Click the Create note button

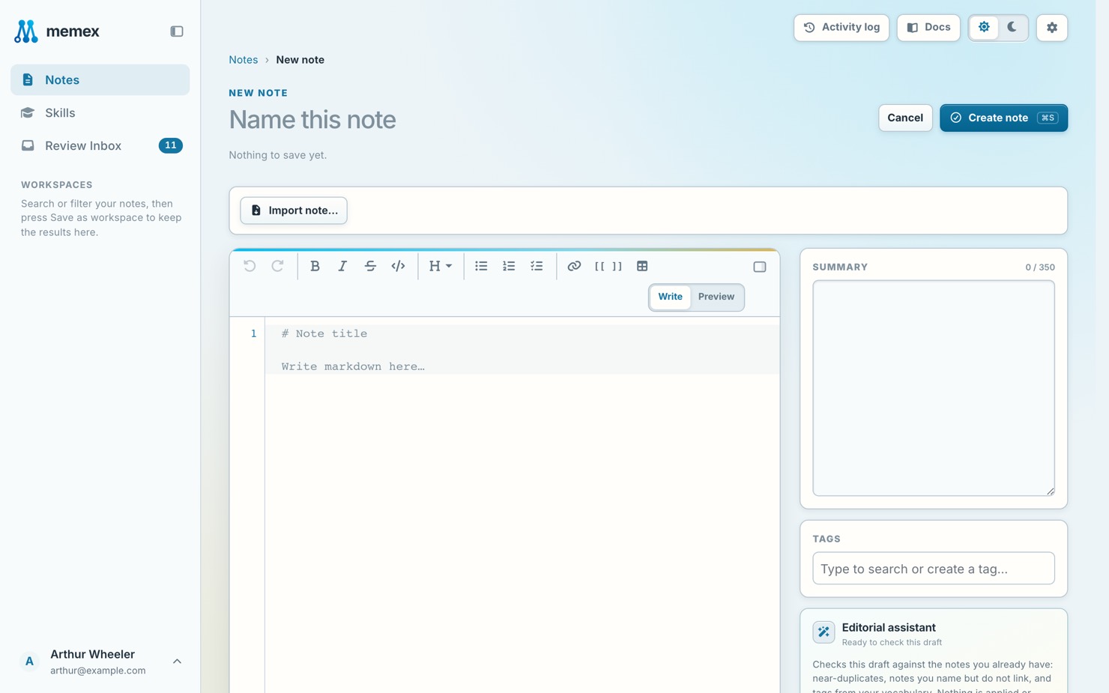click(x=1003, y=118)
